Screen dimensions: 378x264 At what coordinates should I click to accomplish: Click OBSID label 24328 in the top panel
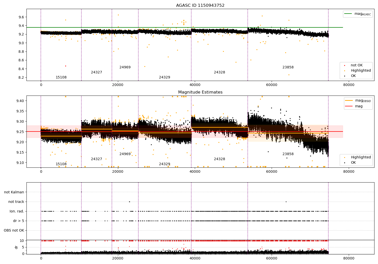coord(219,72)
